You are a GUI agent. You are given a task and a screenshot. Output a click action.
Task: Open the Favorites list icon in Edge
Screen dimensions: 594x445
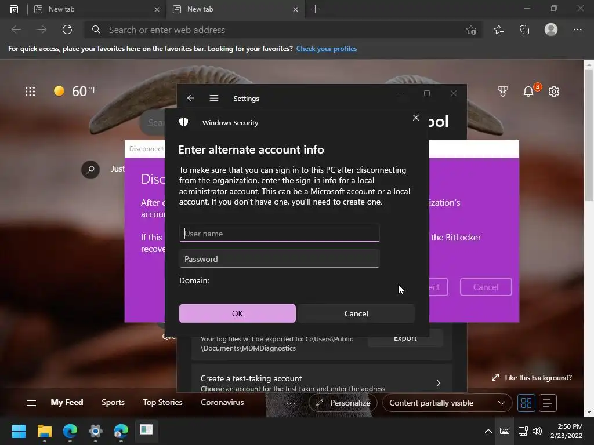[499, 30]
